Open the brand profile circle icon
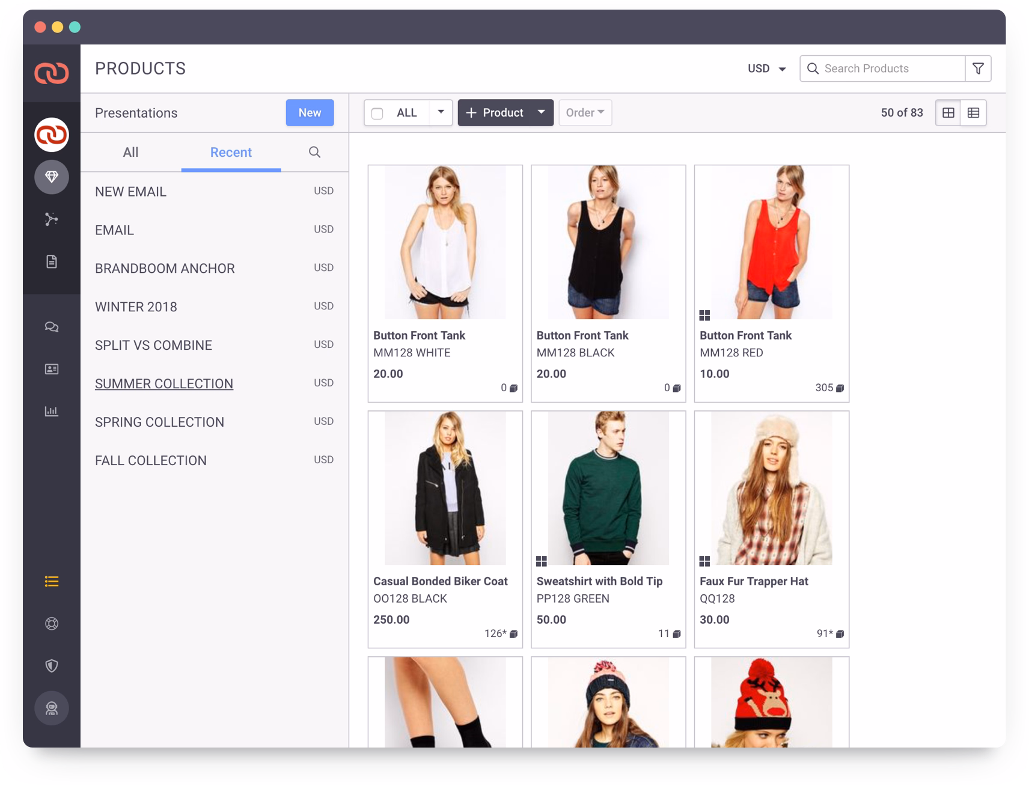This screenshot has width=1029, height=786. click(x=52, y=135)
